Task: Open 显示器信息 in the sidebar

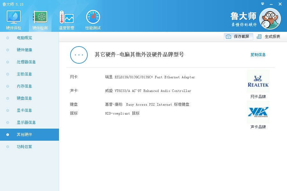Action: pyautogui.click(x=26, y=123)
